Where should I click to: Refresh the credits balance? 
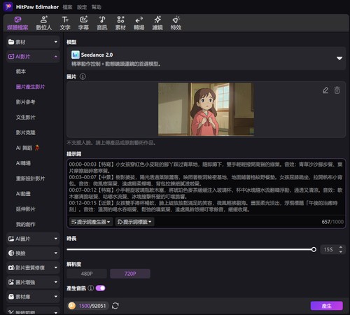115,306
